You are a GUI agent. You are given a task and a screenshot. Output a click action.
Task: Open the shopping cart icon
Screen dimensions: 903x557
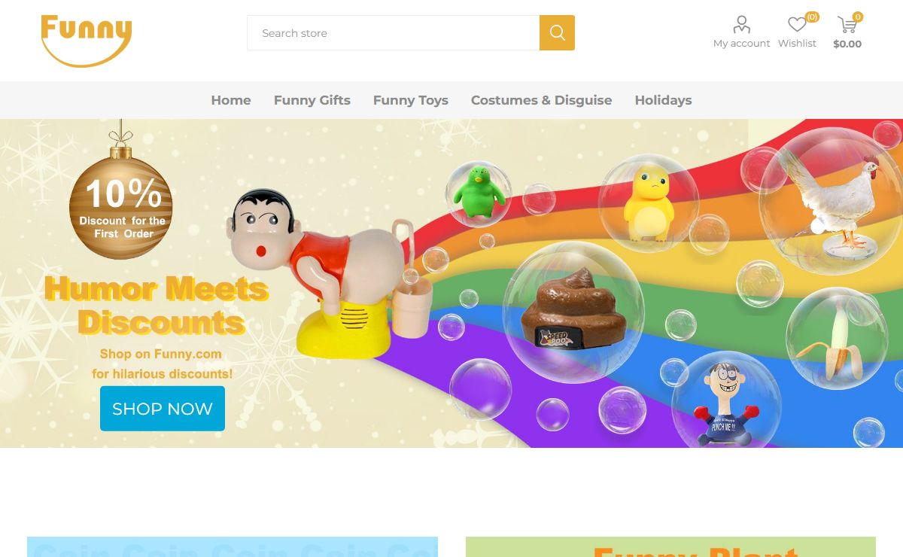point(847,26)
